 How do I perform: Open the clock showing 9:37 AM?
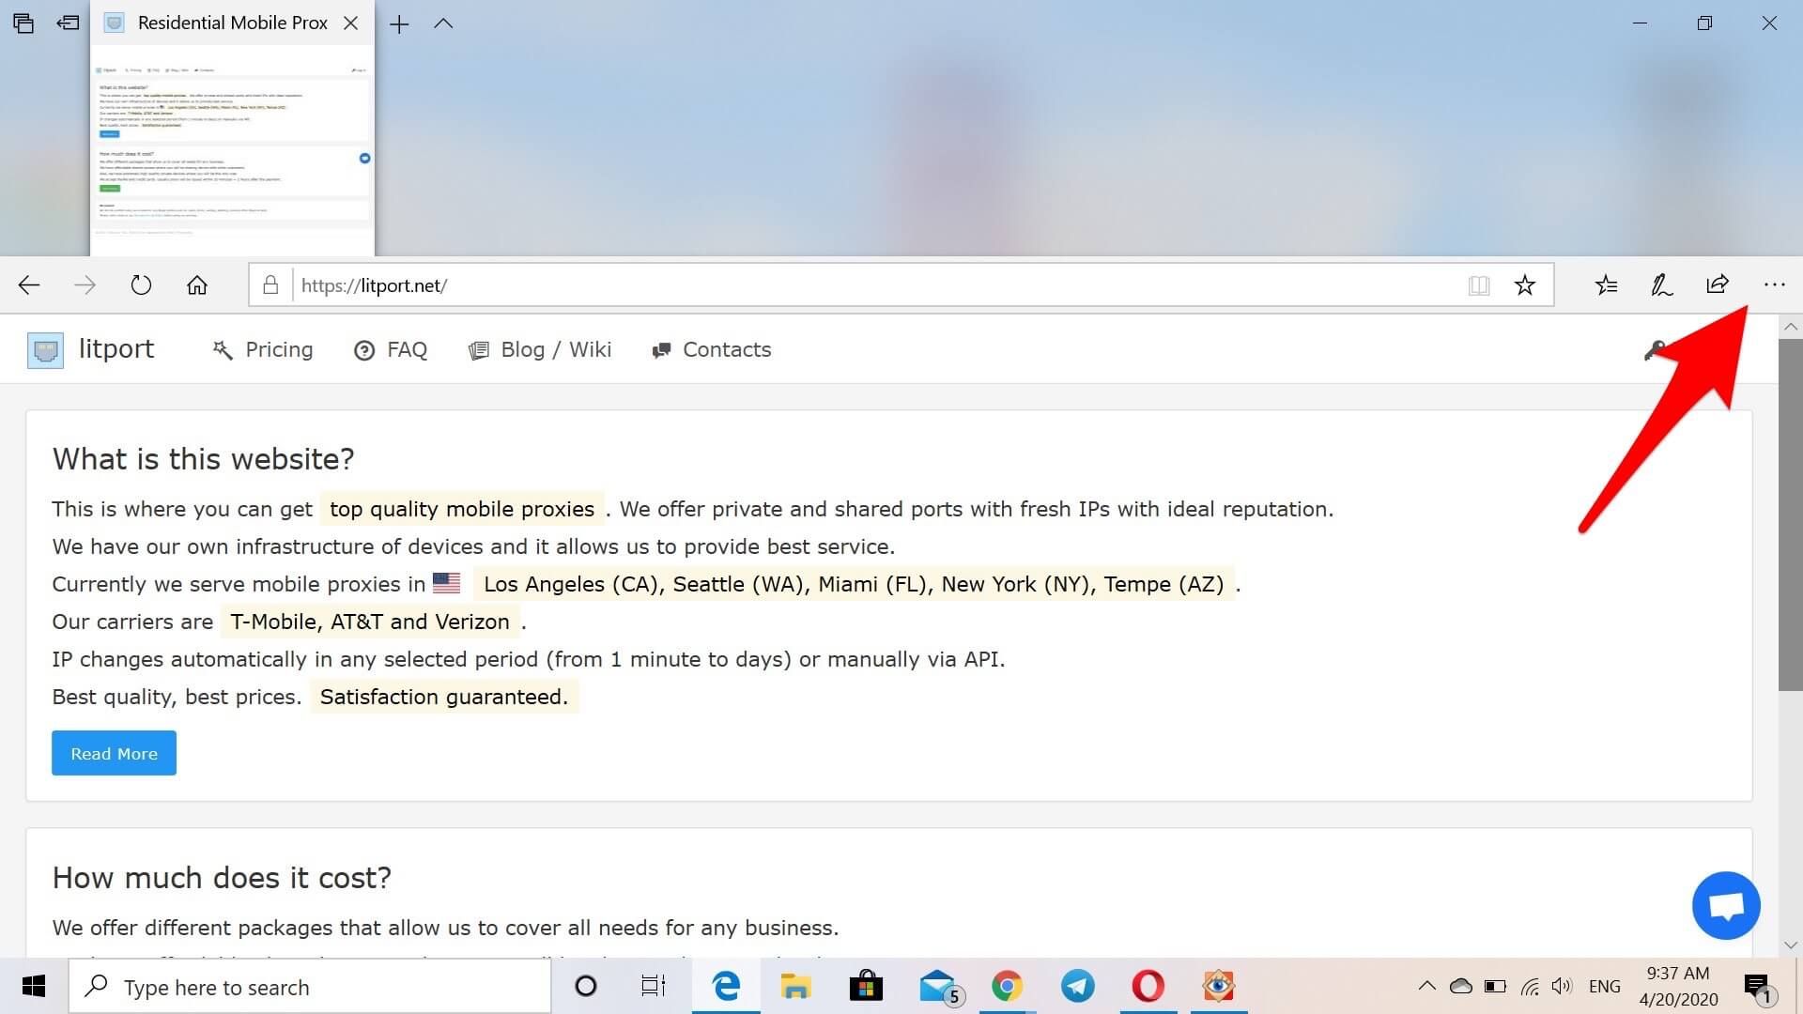1678,986
